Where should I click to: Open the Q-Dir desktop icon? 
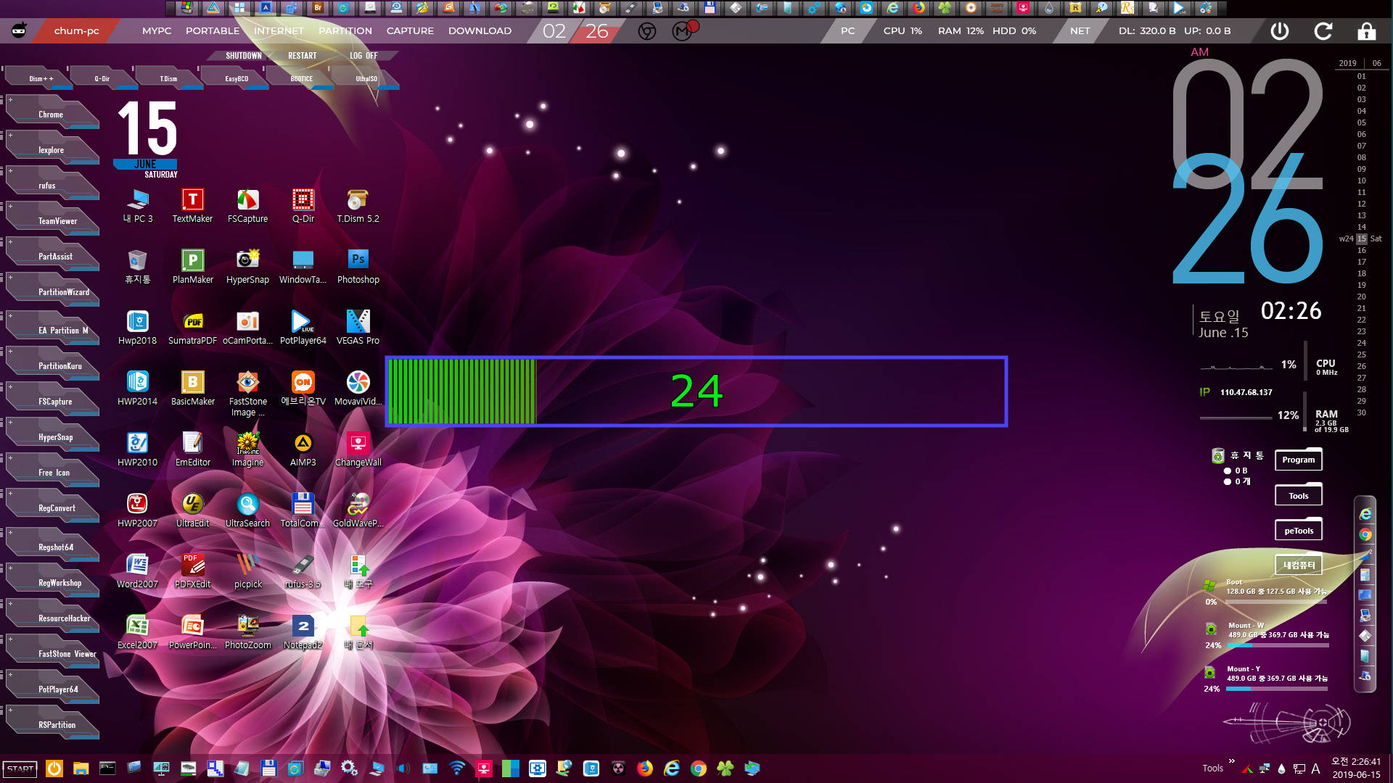(303, 206)
